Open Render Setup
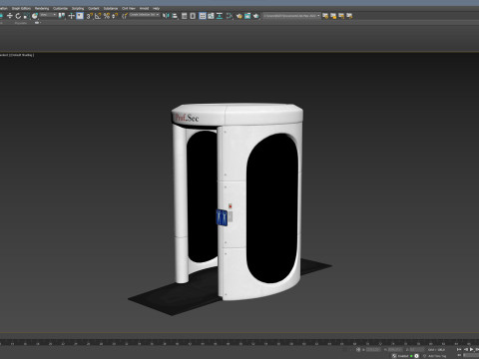 tap(239, 16)
